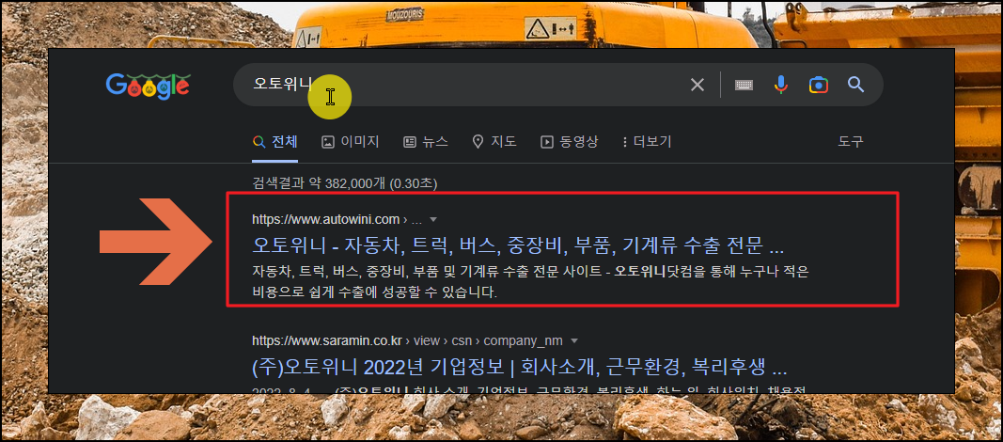The image size is (1003, 442).
Task: Open the 도구 search tools
Action: click(851, 142)
